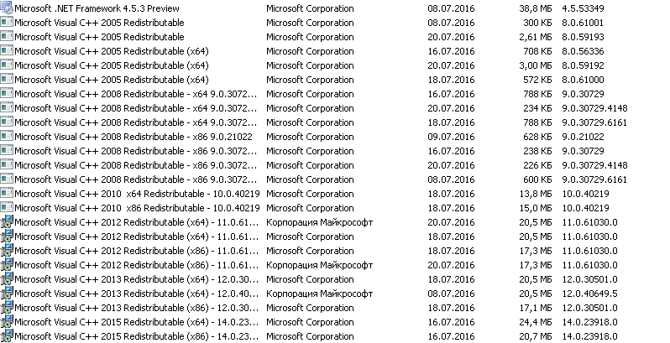Click icon of Visual C++ 2010 x64 Redistributable
The width and height of the screenshot is (670, 343).
(x=7, y=194)
